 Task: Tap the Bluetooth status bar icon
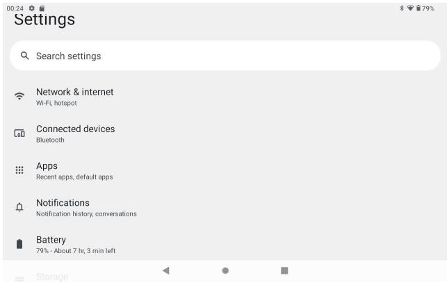tap(402, 8)
